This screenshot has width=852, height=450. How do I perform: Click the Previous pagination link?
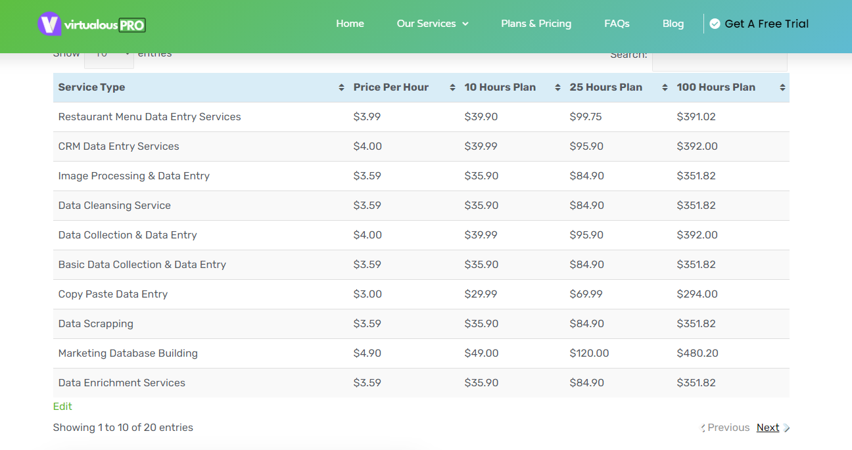click(728, 428)
